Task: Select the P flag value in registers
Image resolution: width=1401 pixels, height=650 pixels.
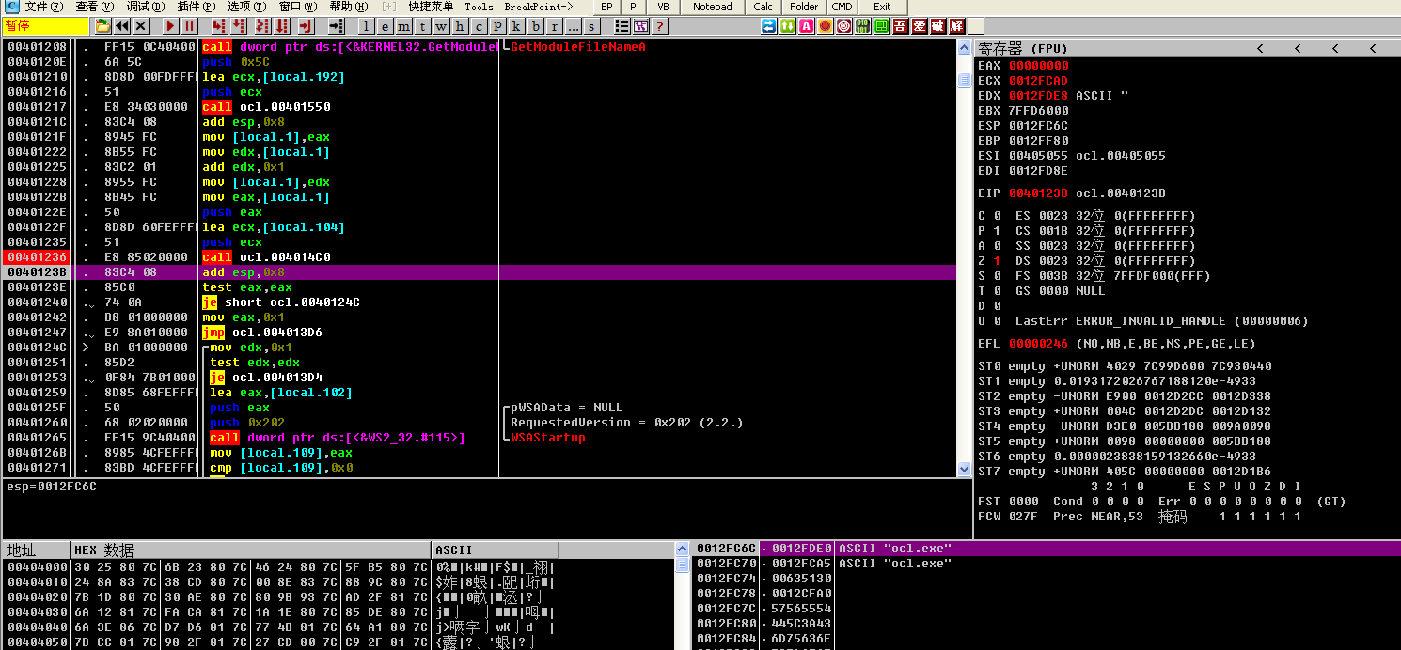Action: 997,231
